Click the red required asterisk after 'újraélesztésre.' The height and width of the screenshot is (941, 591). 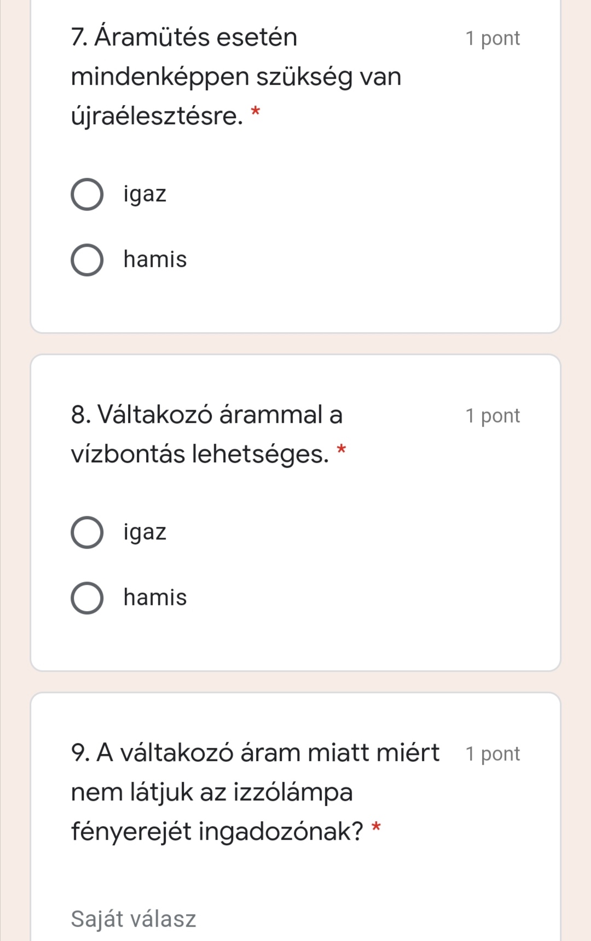255,112
